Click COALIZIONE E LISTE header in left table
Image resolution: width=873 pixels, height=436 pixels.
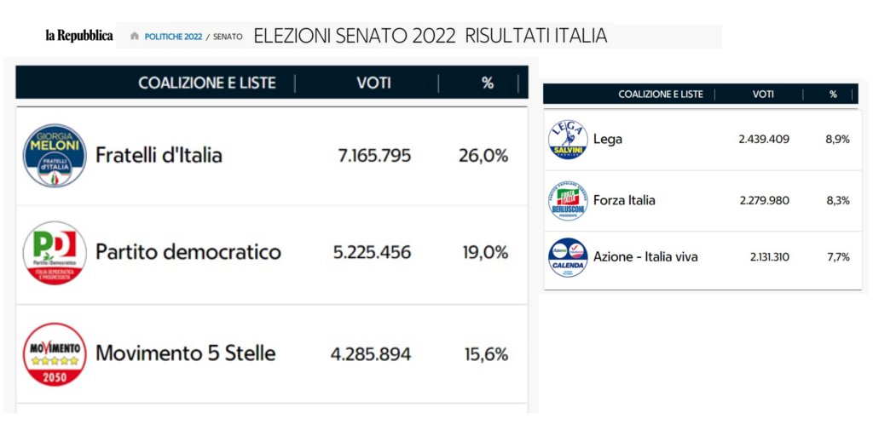tap(207, 83)
